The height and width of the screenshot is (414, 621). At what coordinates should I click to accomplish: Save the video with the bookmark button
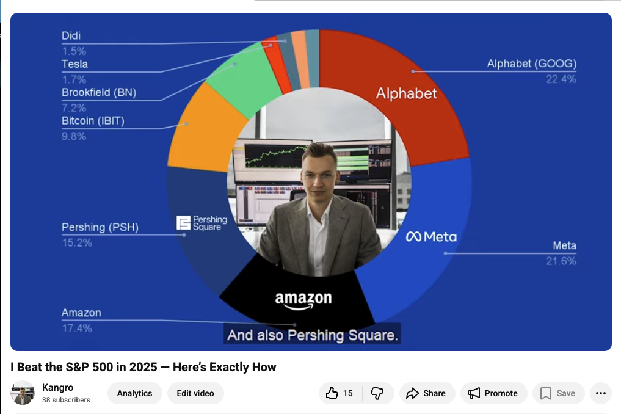click(558, 393)
